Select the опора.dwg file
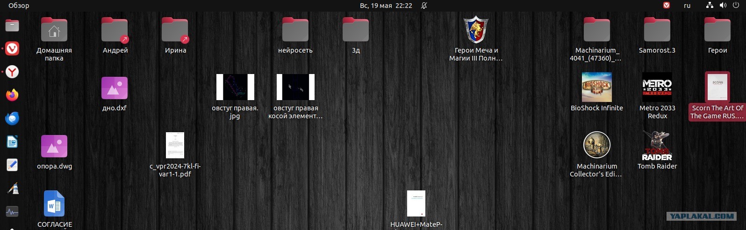 click(54, 152)
